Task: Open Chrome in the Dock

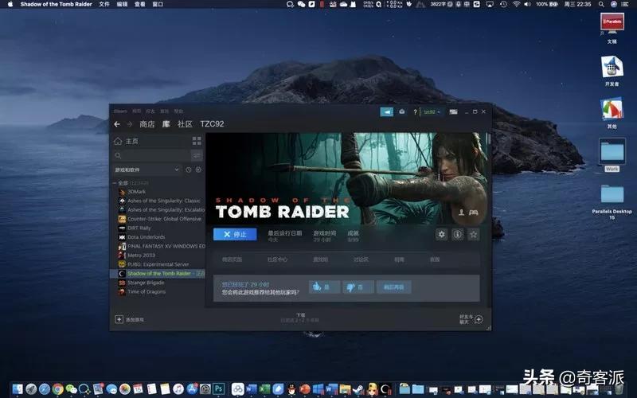Action: [57, 389]
